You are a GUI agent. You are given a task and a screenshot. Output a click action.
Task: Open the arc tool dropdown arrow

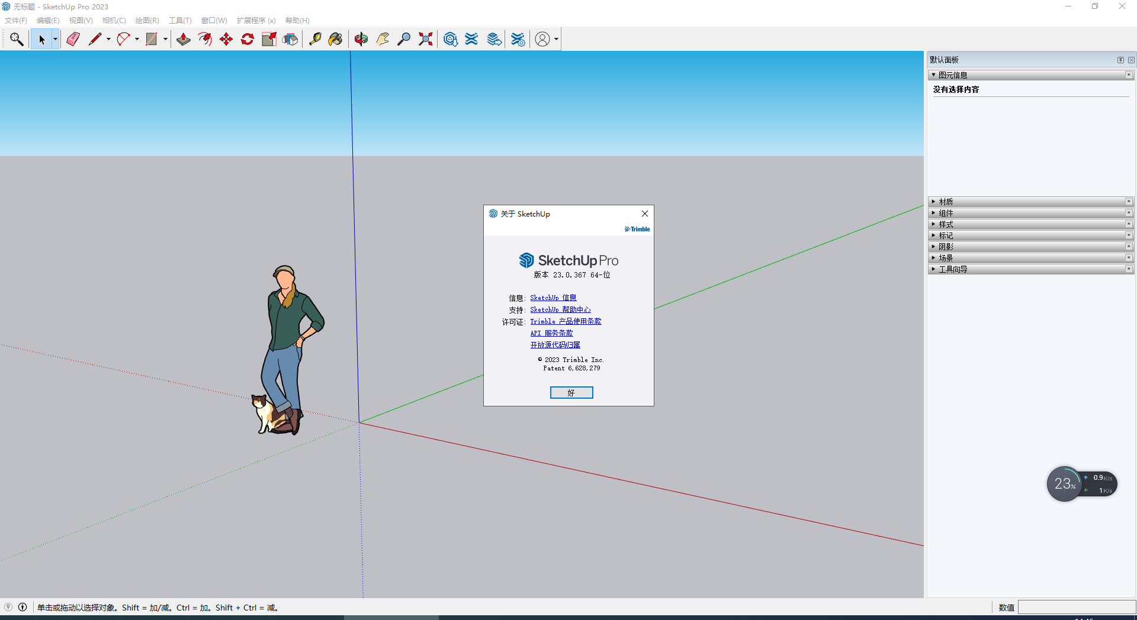pos(137,40)
